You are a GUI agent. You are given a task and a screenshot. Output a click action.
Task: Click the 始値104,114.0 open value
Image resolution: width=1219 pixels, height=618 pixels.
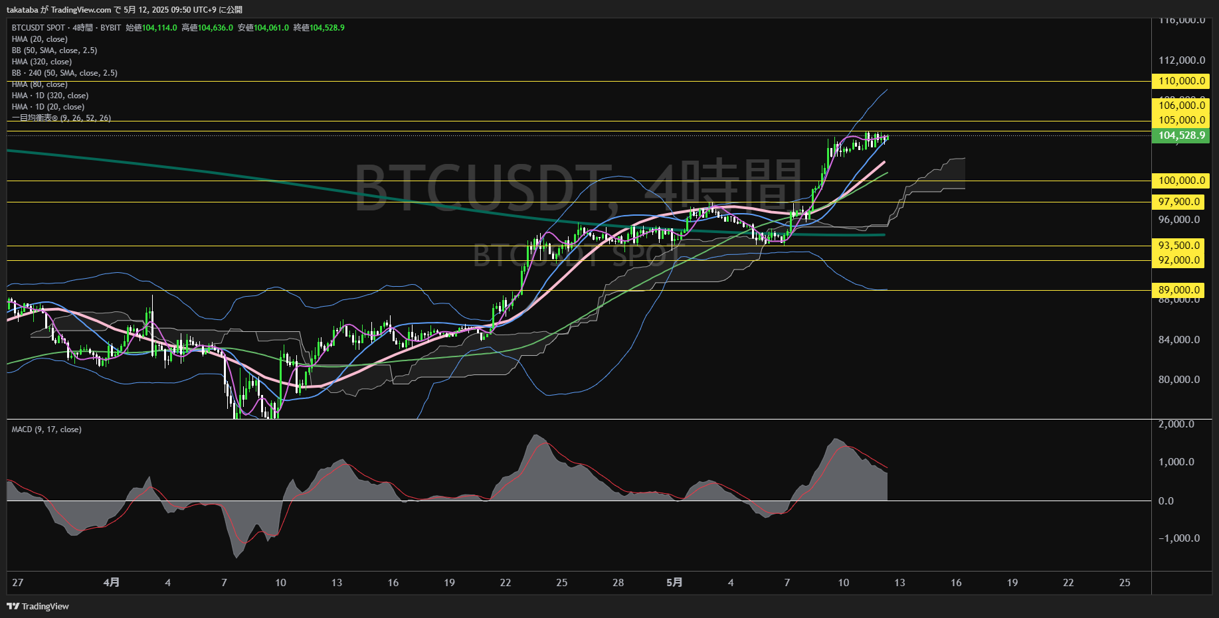[x=151, y=28]
